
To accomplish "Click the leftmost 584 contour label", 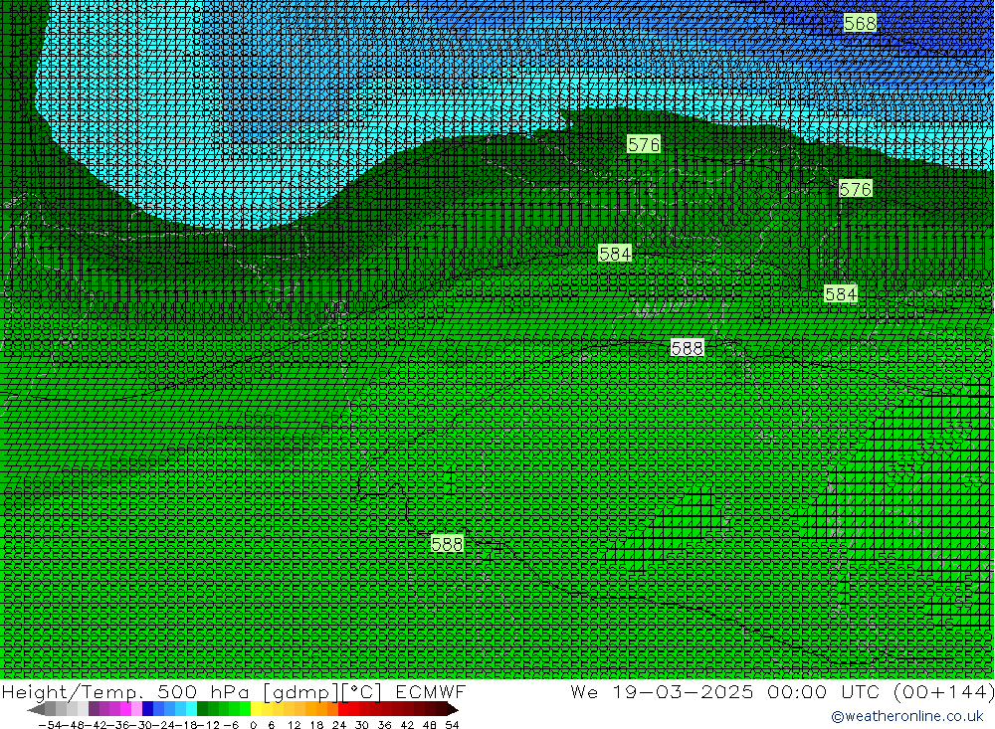I will pos(615,254).
